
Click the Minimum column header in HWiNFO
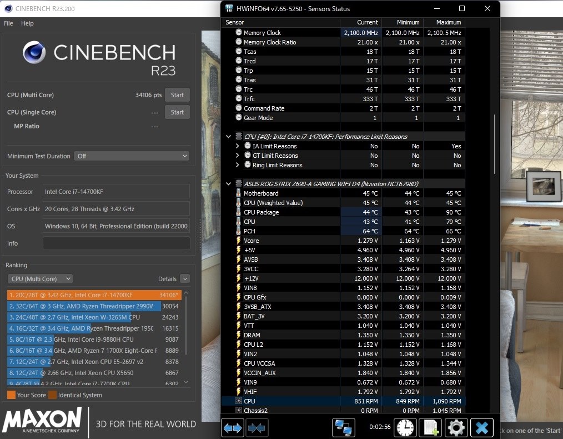(x=403, y=22)
